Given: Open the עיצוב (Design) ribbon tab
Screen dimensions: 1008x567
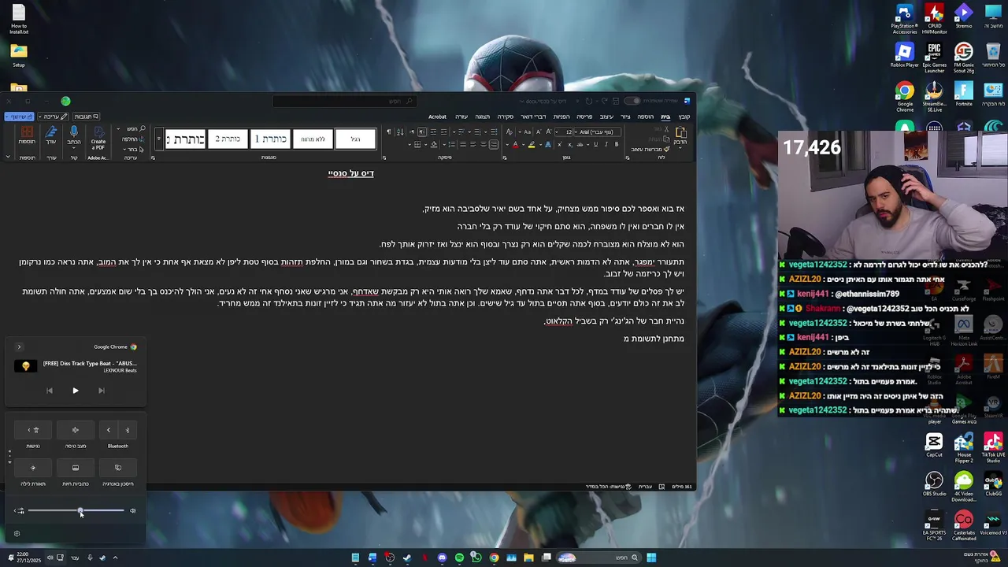Looking at the screenshot, I should [x=606, y=117].
